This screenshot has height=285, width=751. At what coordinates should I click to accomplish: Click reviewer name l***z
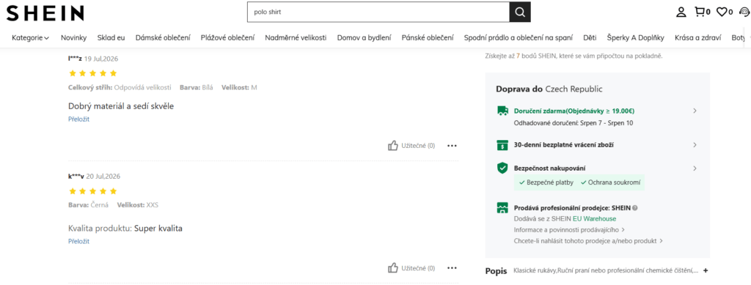point(76,59)
